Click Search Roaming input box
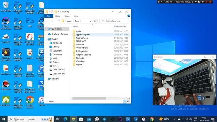217x122 pixels. coord(114,21)
